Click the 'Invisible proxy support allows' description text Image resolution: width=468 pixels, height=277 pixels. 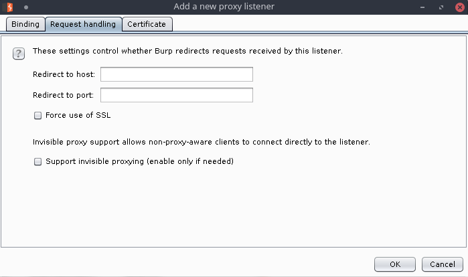[202, 142]
